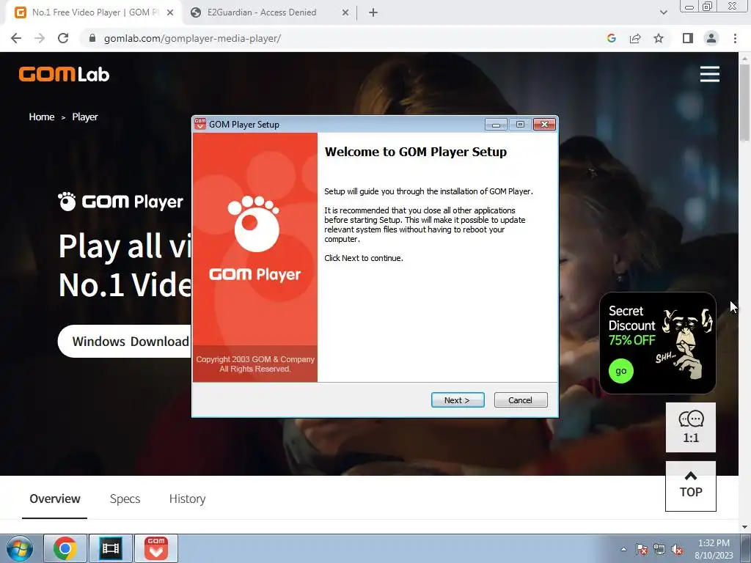This screenshot has width=751, height=563.
Task: Open Chrome three-dot menu
Action: coord(735,38)
